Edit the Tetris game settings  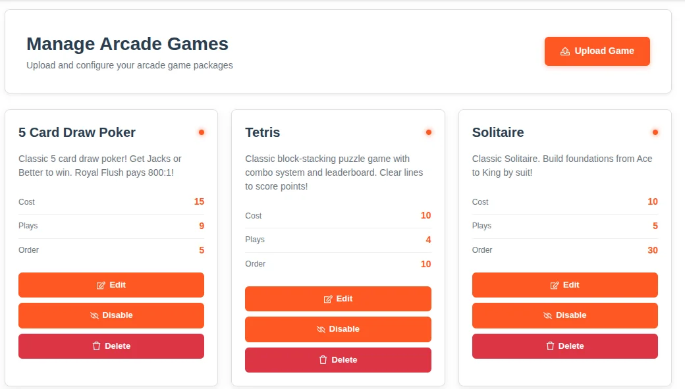coord(338,299)
